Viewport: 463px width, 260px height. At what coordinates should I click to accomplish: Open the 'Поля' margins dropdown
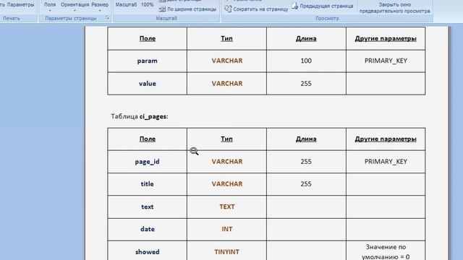pos(50,6)
